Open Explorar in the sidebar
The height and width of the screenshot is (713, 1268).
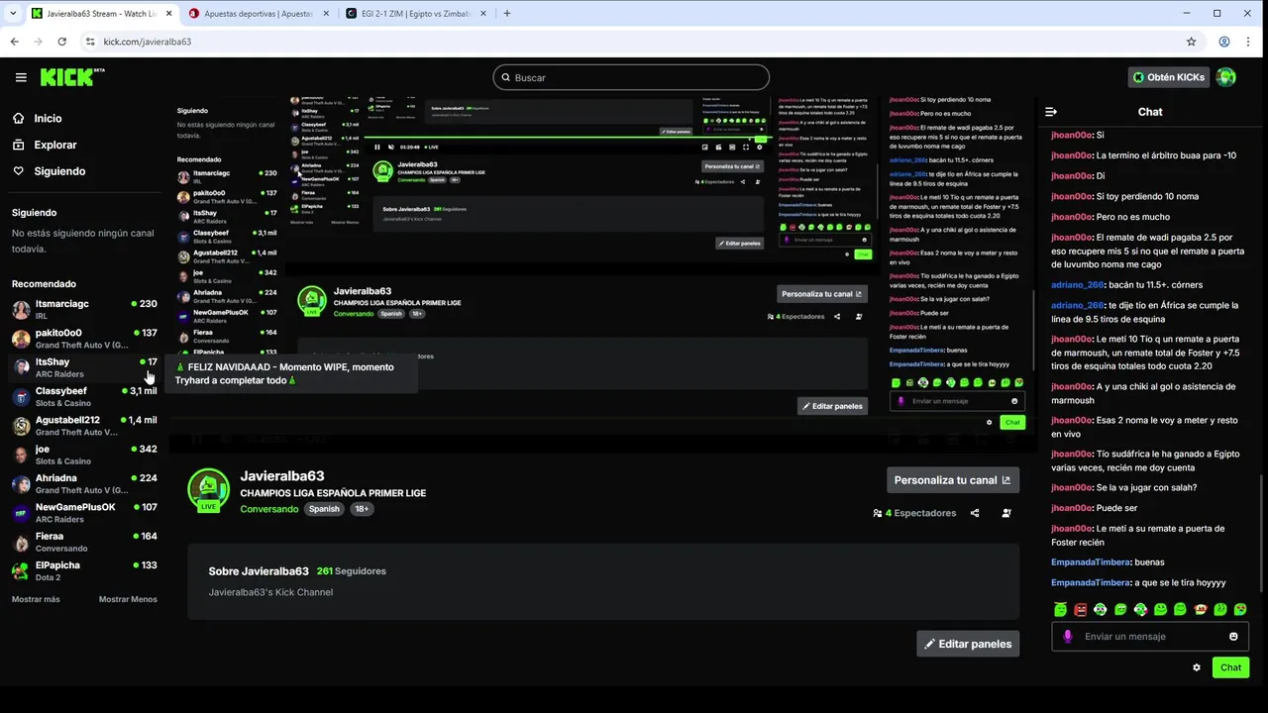(x=54, y=145)
